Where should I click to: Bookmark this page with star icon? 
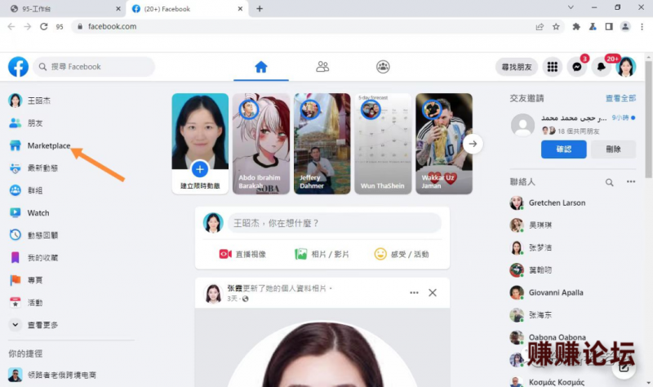pos(556,27)
